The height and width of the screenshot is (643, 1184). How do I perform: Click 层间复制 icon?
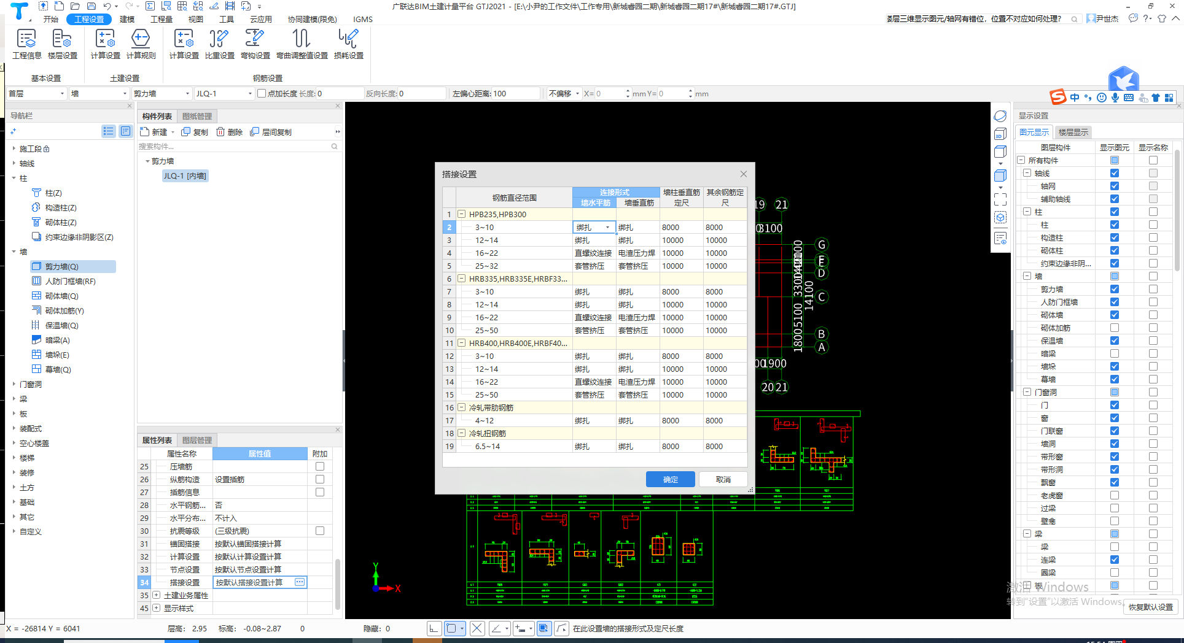pyautogui.click(x=271, y=132)
